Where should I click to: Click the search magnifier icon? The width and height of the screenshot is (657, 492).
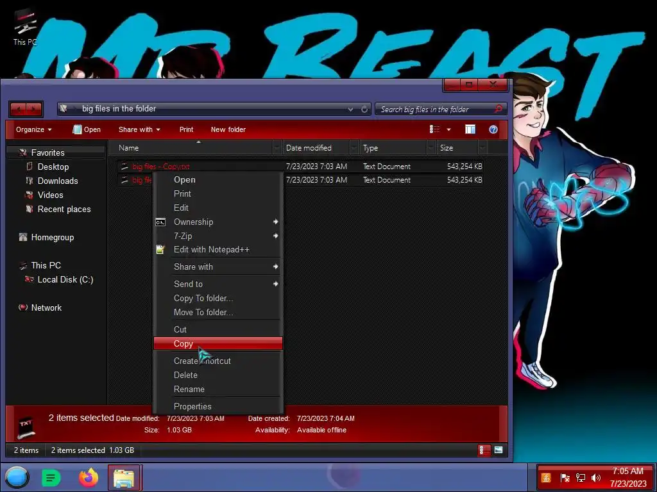pyautogui.click(x=498, y=109)
